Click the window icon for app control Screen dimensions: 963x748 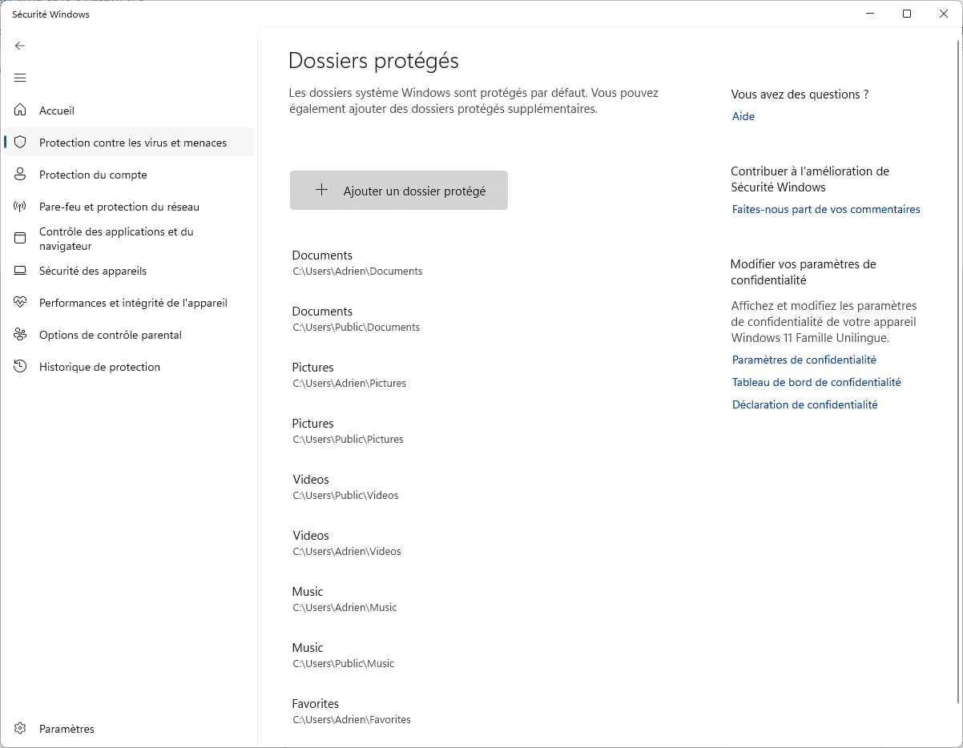pos(20,239)
